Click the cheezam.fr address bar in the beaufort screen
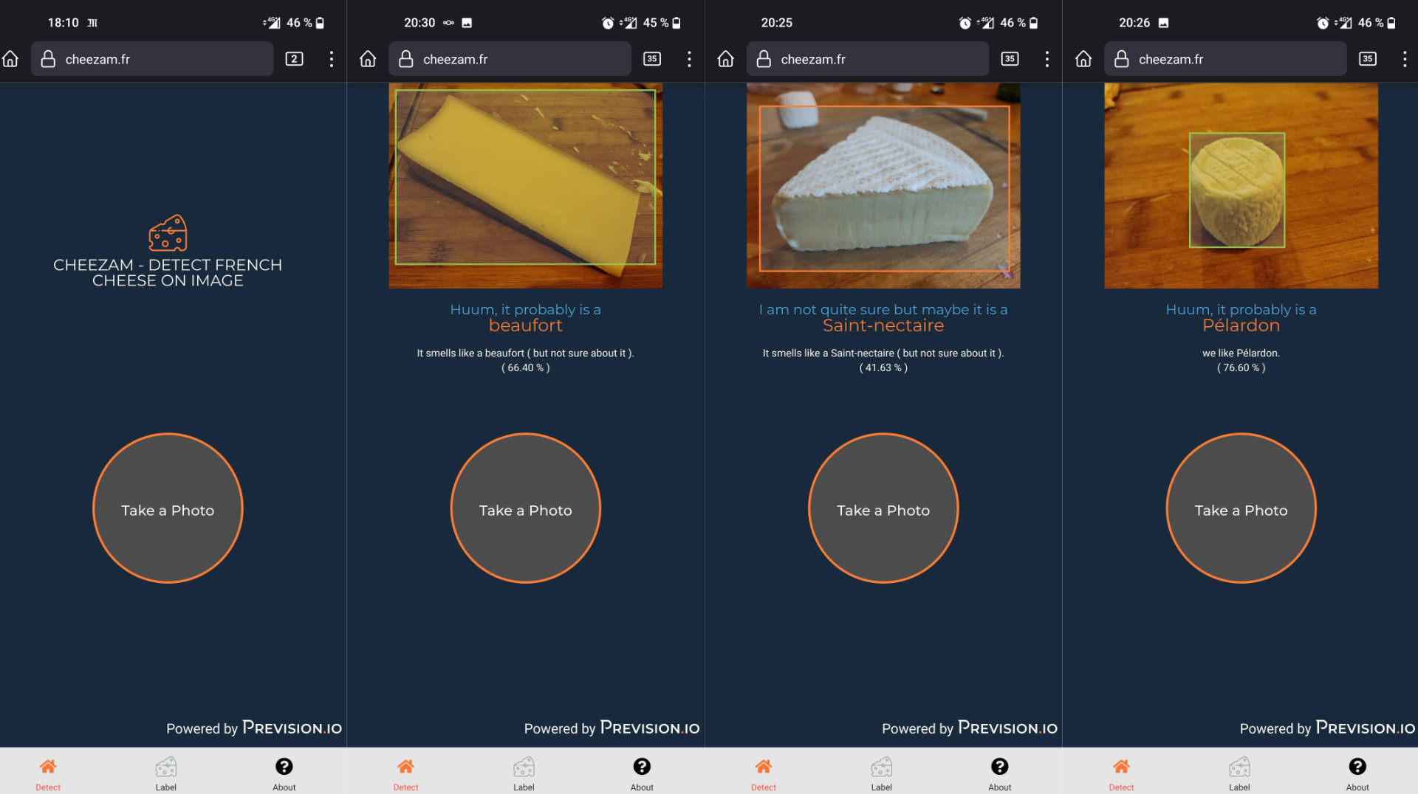 tap(510, 59)
